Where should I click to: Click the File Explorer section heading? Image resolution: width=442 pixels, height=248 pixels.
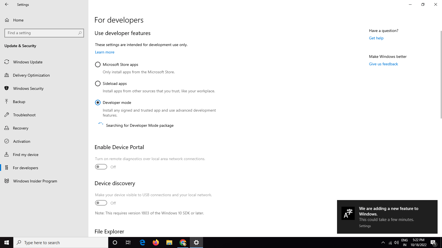pyautogui.click(x=109, y=231)
